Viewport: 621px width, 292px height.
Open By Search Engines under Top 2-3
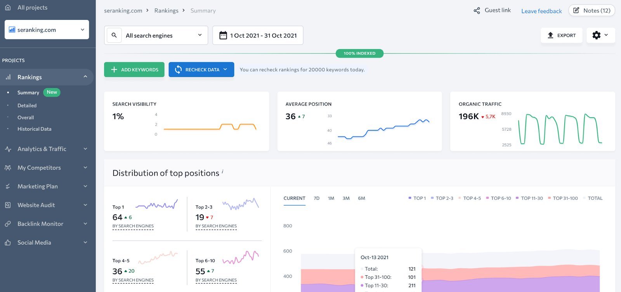coord(216,226)
